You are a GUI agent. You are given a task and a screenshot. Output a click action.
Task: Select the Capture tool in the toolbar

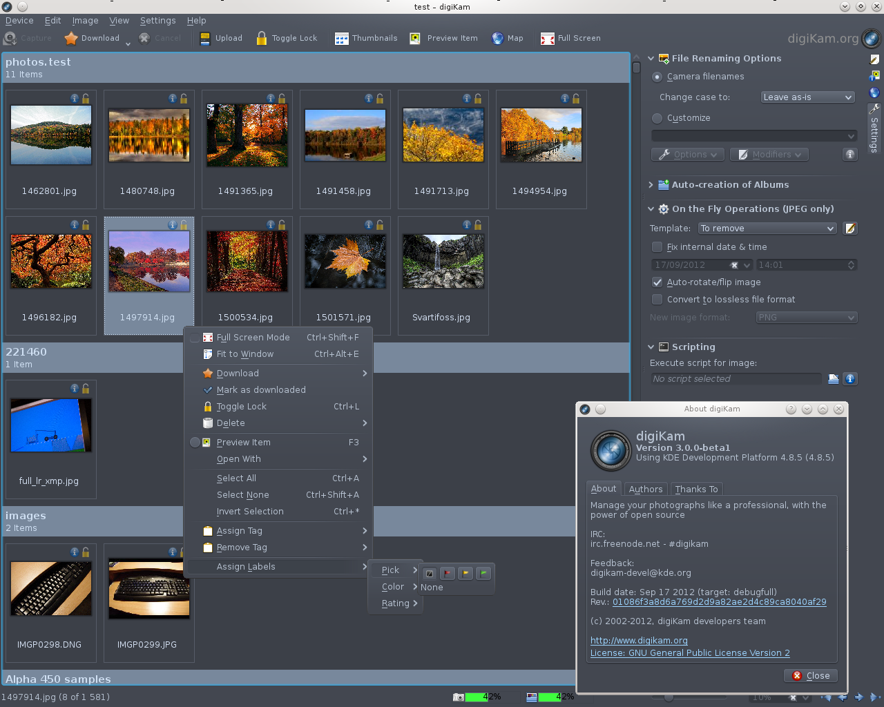tap(28, 38)
